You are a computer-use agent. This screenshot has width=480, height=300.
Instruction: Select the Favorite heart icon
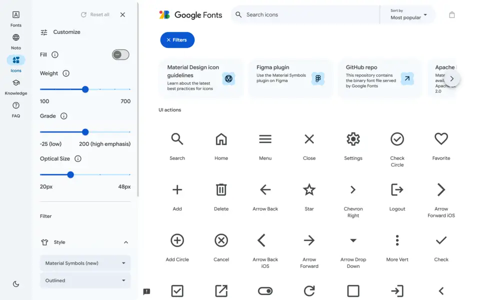(x=441, y=138)
